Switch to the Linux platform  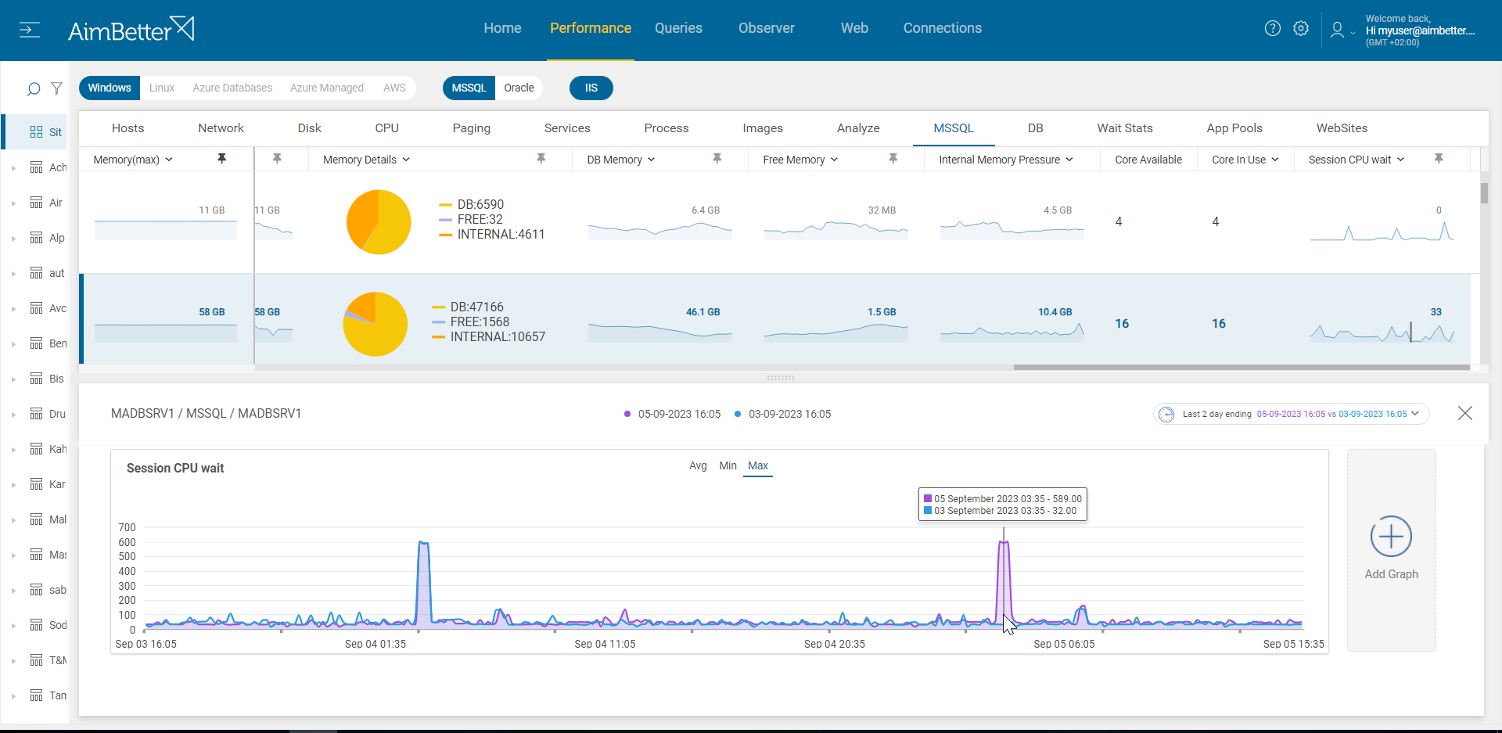pos(162,88)
